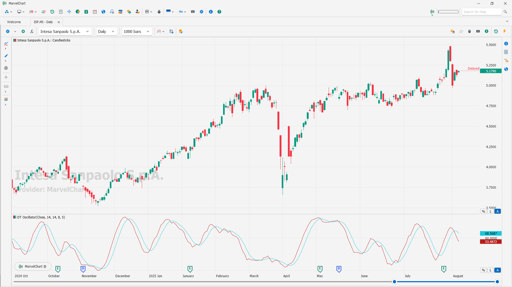
Task: Toggle percent scale on the oscillator pane
Action: pyautogui.click(x=483, y=270)
